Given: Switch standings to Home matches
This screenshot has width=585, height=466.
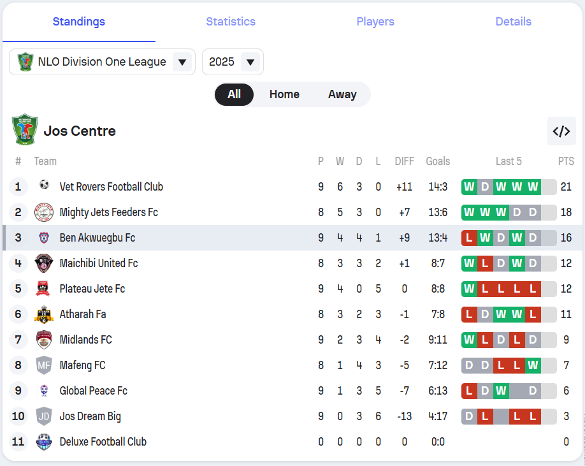Looking at the screenshot, I should [284, 94].
